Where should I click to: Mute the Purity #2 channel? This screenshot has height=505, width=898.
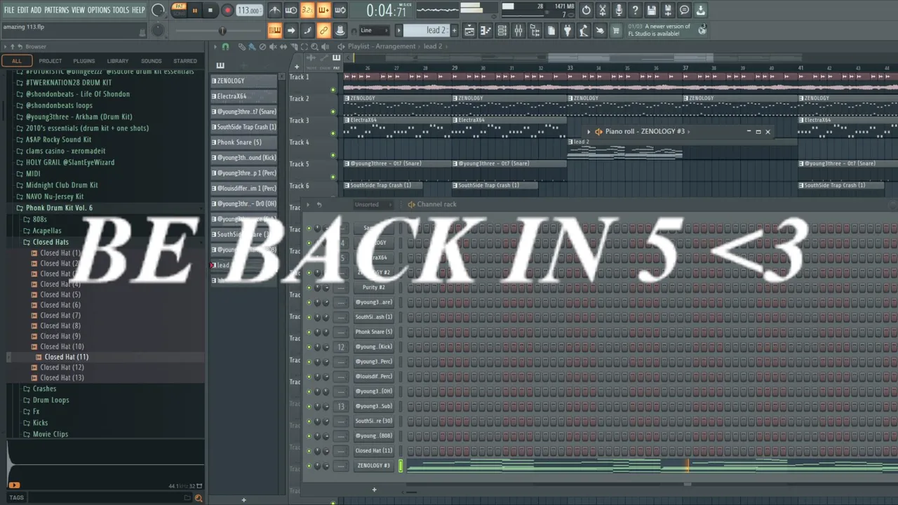pos(309,288)
